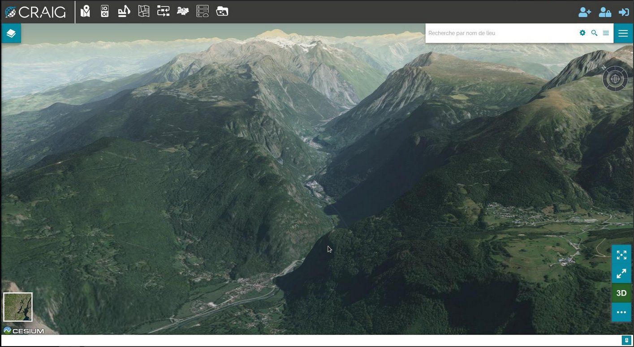Click the add user registration icon
The image size is (634, 347).
click(585, 12)
